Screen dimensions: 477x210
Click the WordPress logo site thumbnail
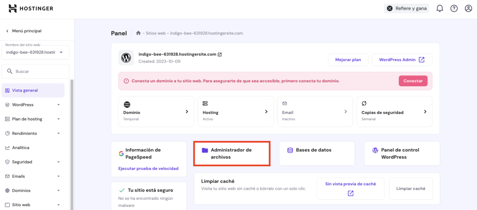tap(126, 58)
